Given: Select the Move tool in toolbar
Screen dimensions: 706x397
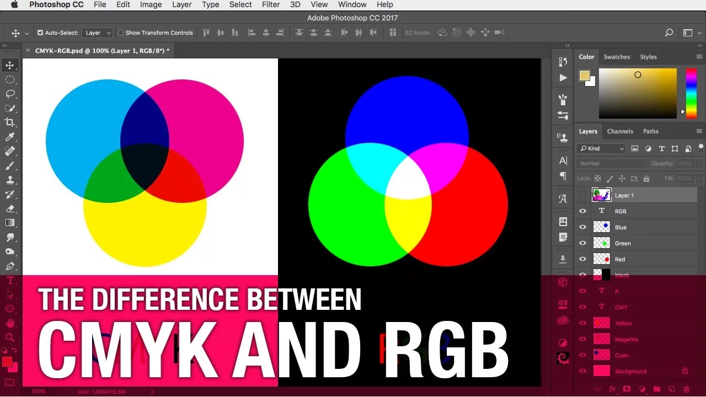Looking at the screenshot, I should point(10,65).
